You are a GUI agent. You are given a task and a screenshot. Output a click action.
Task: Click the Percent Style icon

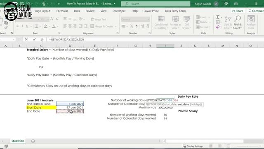(x=132, y=26)
